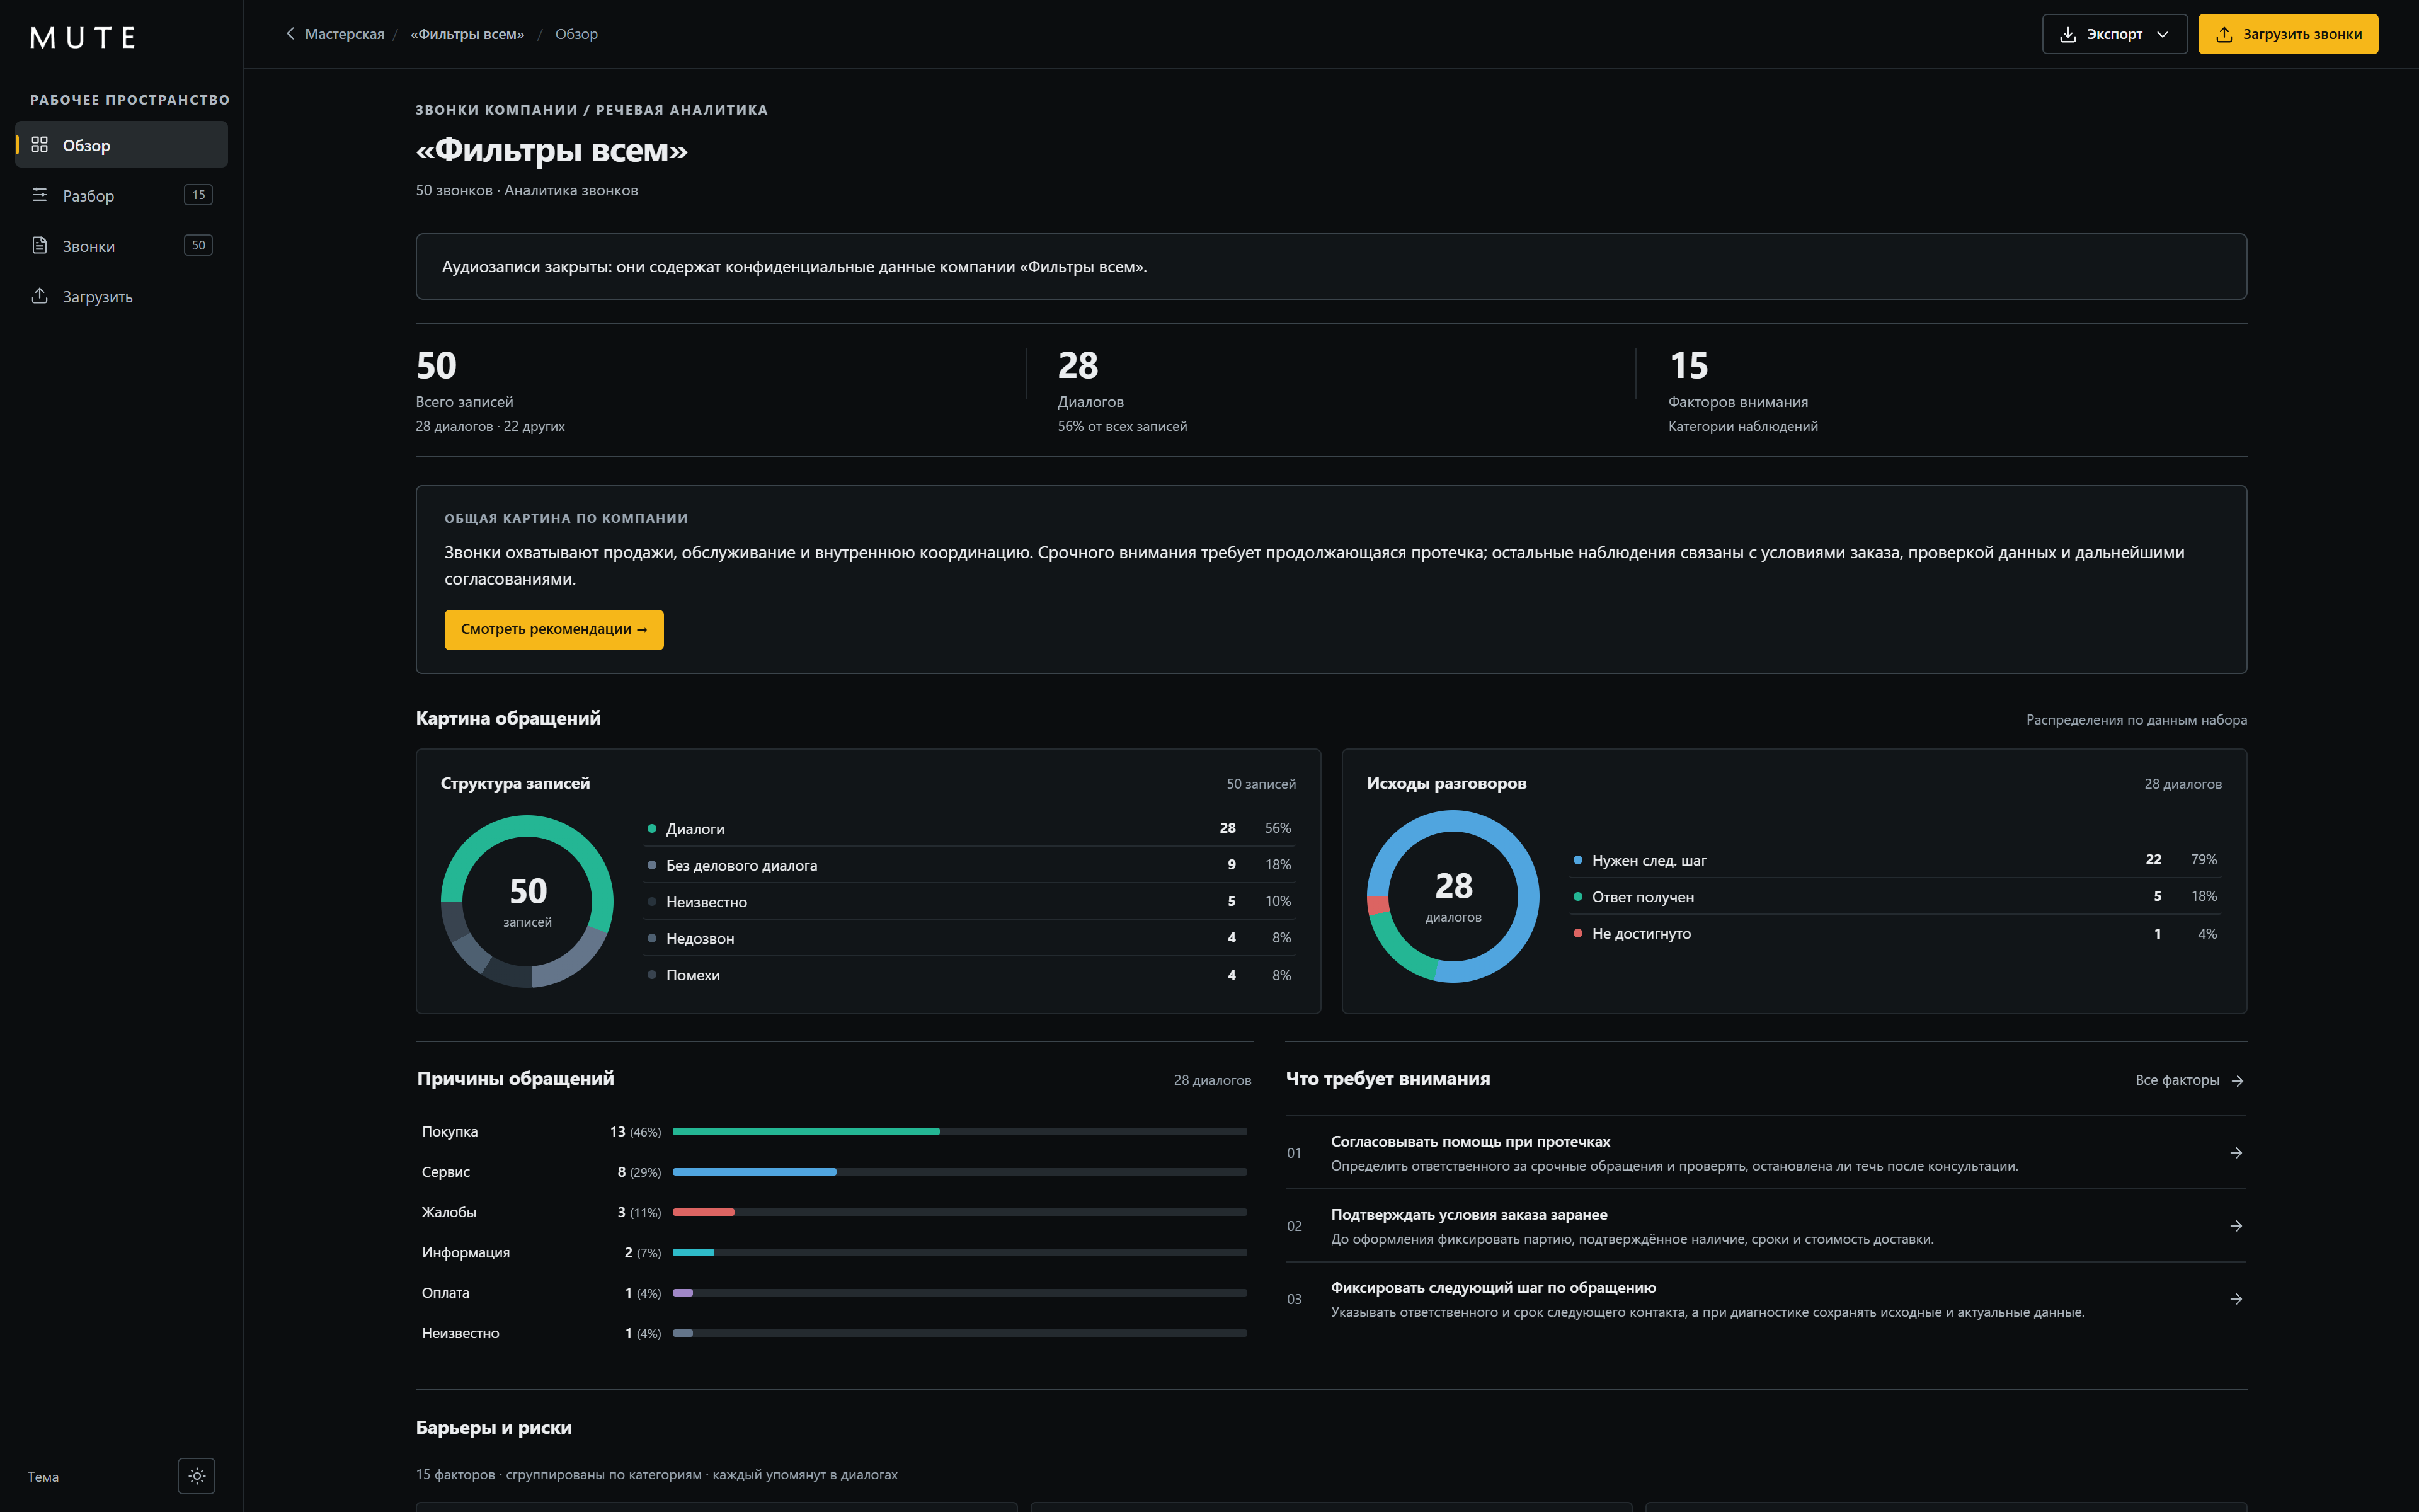Click the Согласовывать помощь при протечках title
This screenshot has width=2419, height=1512.
pyautogui.click(x=1470, y=1142)
